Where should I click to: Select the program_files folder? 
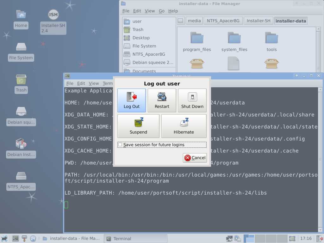pos(197,42)
